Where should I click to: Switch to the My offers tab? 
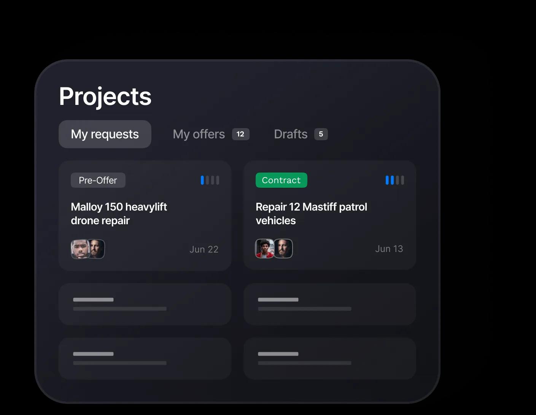coord(199,134)
